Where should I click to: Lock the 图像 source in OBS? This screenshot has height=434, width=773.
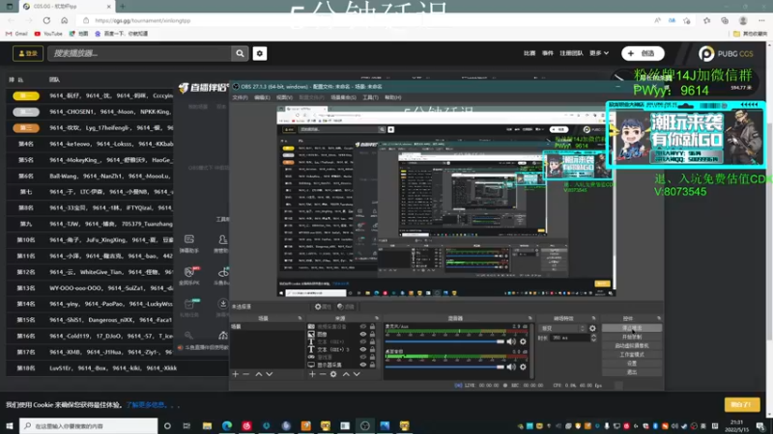[x=372, y=334]
